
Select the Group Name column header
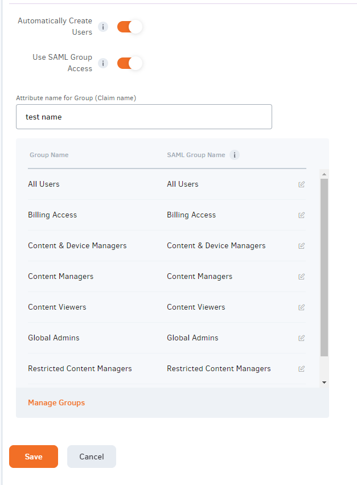pos(49,155)
